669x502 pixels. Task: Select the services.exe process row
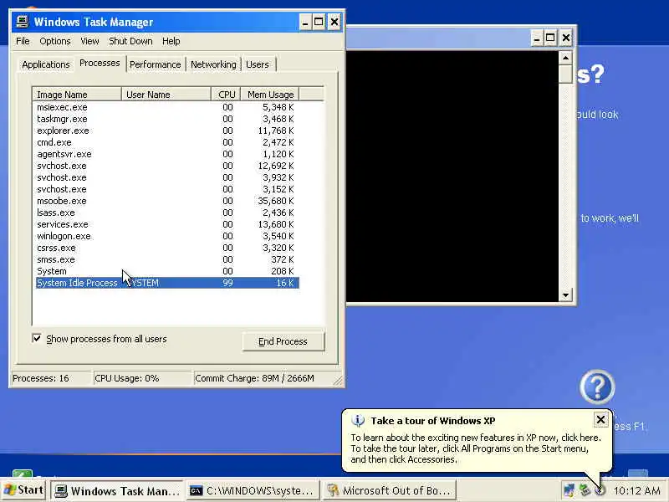point(167,224)
